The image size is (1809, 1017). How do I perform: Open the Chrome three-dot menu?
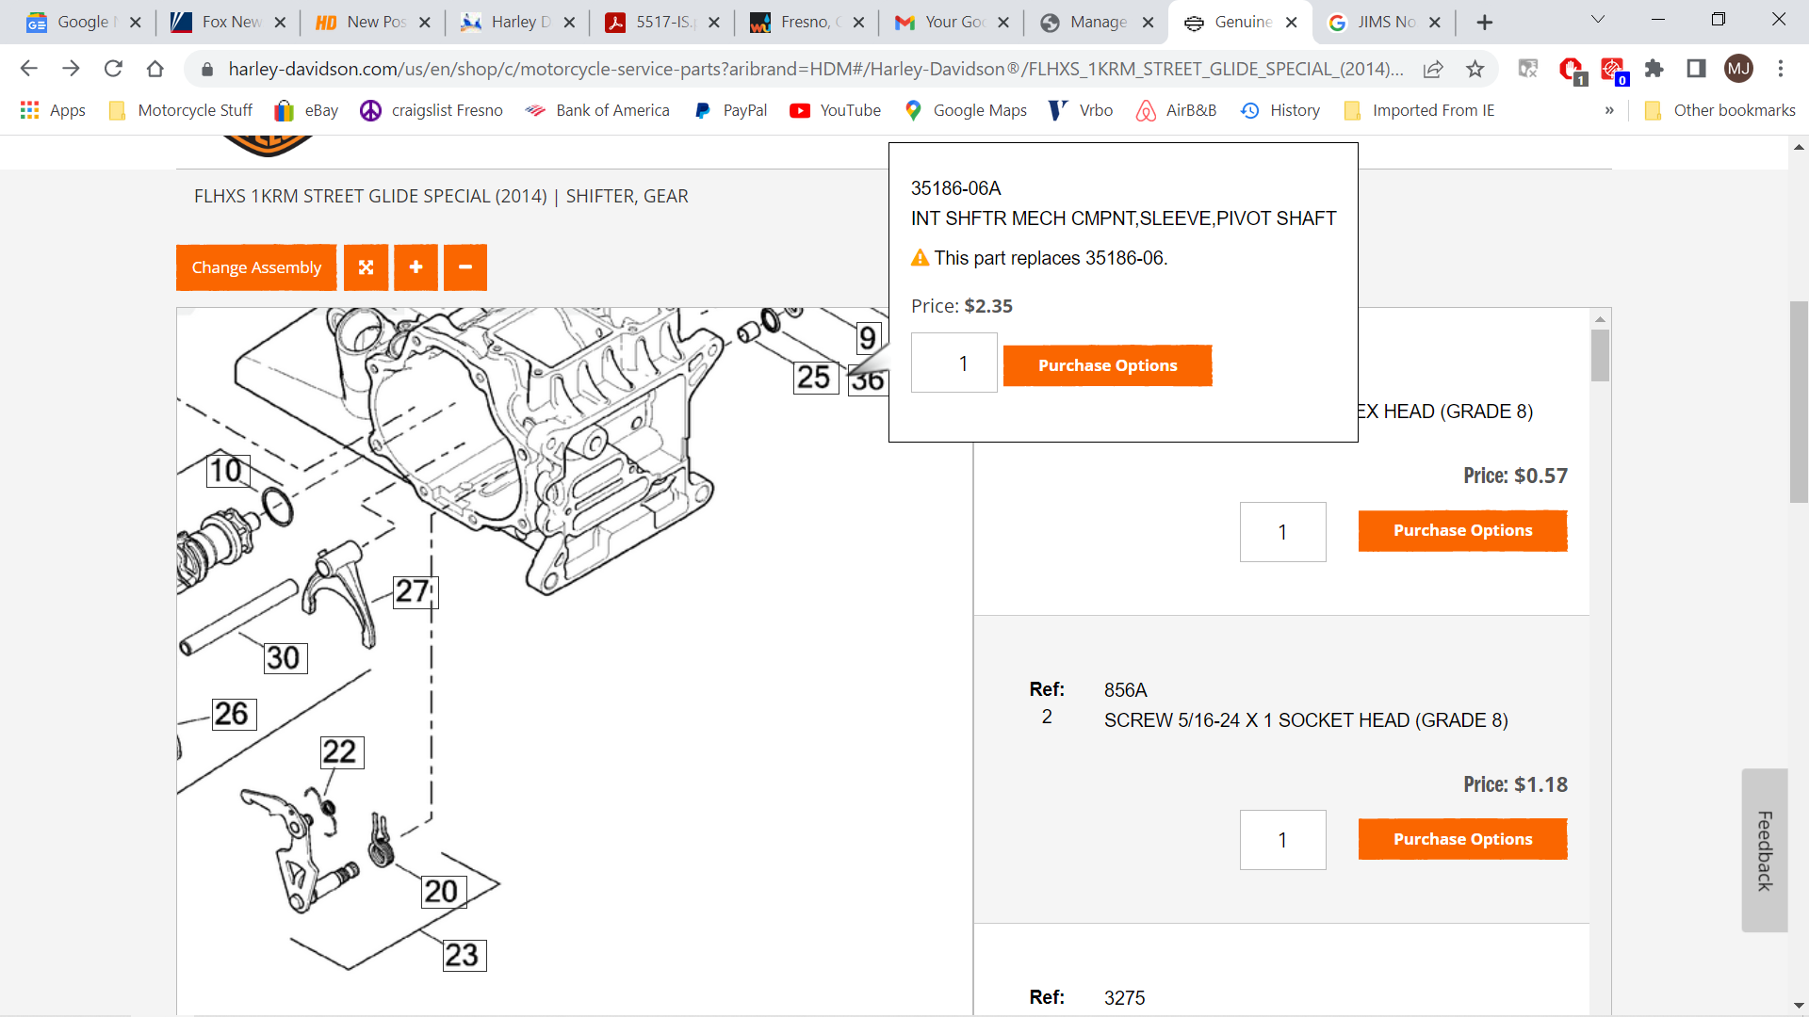tap(1780, 69)
